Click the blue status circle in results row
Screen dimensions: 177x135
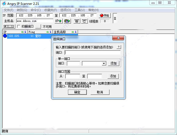pyautogui.click(x=5, y=36)
